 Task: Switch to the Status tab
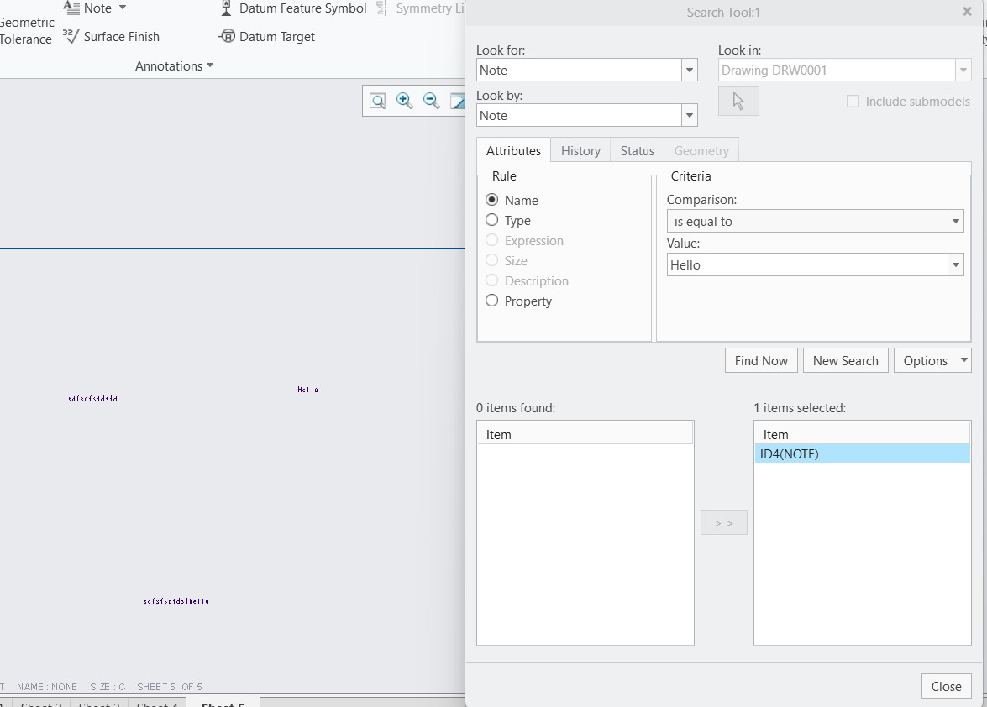point(637,150)
